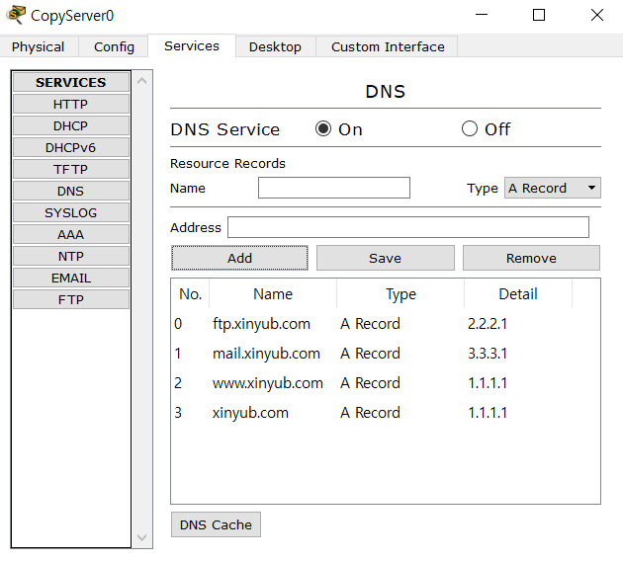This screenshot has height=561, width=623.
Task: Click the No. column header
Action: 190,294
